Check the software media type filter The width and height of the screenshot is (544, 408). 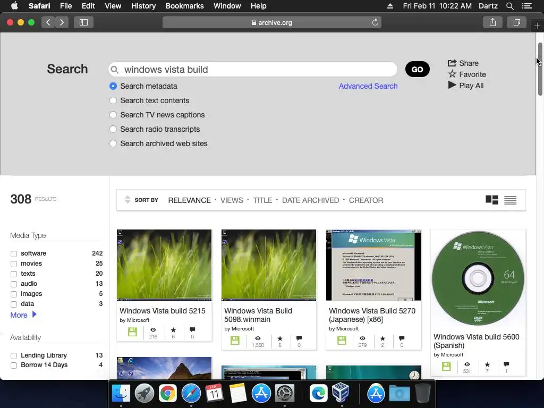[14, 254]
